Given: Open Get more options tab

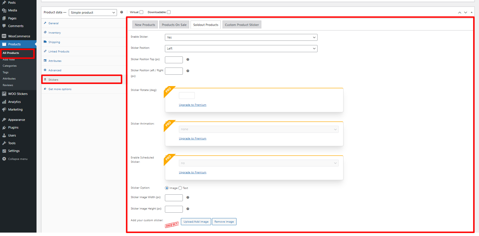Looking at the screenshot, I should point(84,89).
